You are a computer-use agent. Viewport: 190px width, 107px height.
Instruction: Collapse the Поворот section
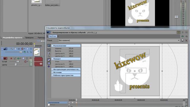52,59
